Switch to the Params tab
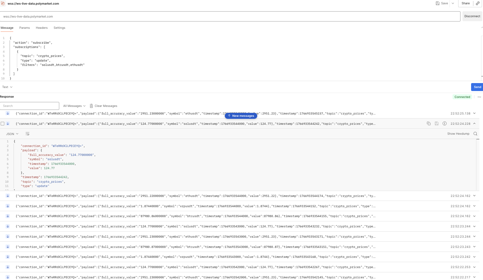Screen dimensions: 483x280 coord(24,28)
